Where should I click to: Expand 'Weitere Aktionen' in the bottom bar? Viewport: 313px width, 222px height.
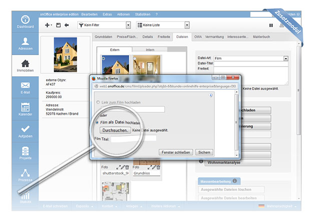click(x=165, y=206)
